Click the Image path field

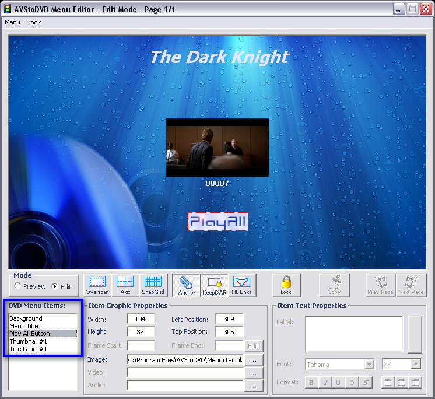185,360
